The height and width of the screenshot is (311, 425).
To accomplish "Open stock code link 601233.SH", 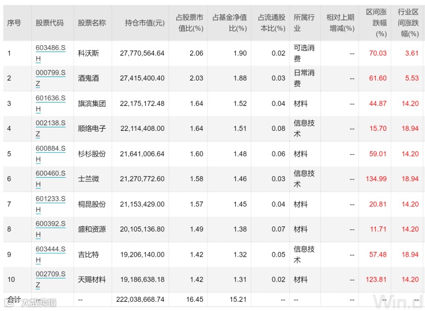I will (50, 204).
